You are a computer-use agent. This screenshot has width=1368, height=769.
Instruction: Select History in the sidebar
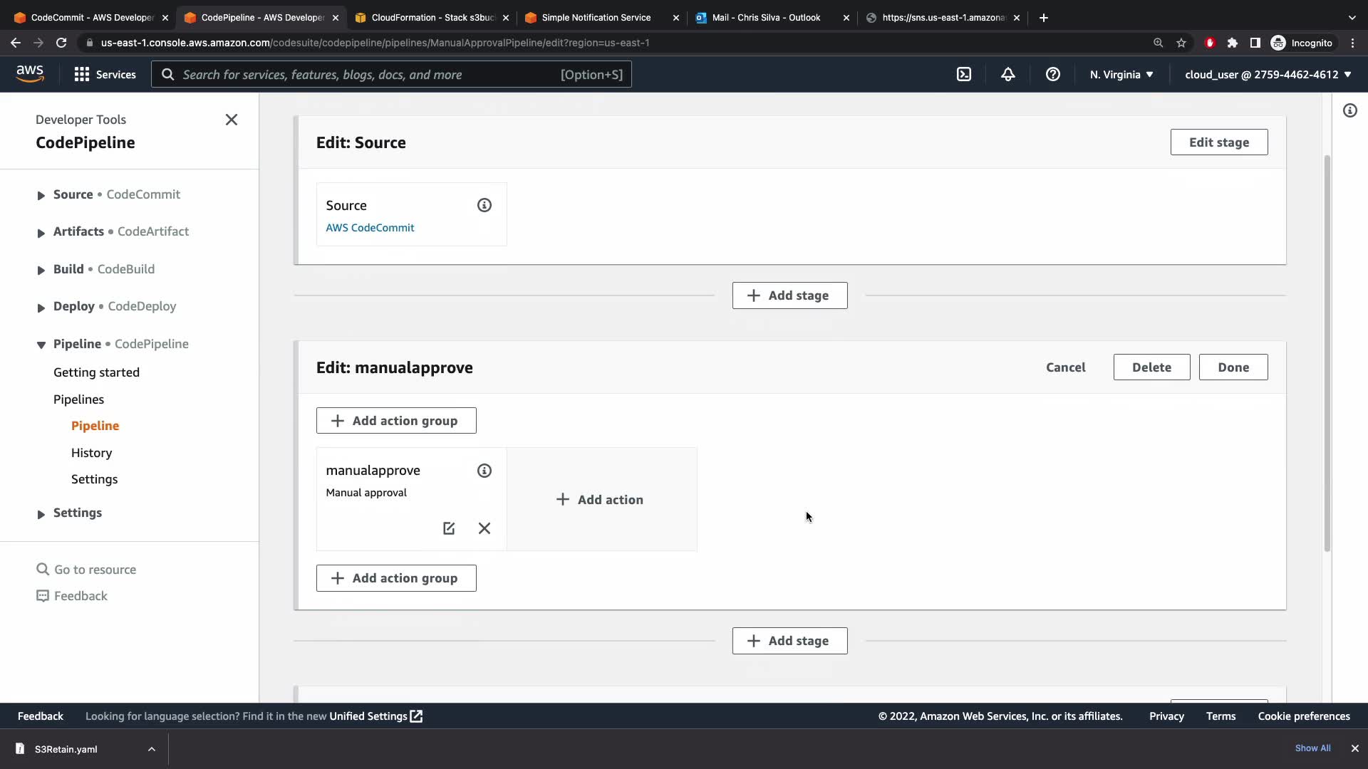91,453
